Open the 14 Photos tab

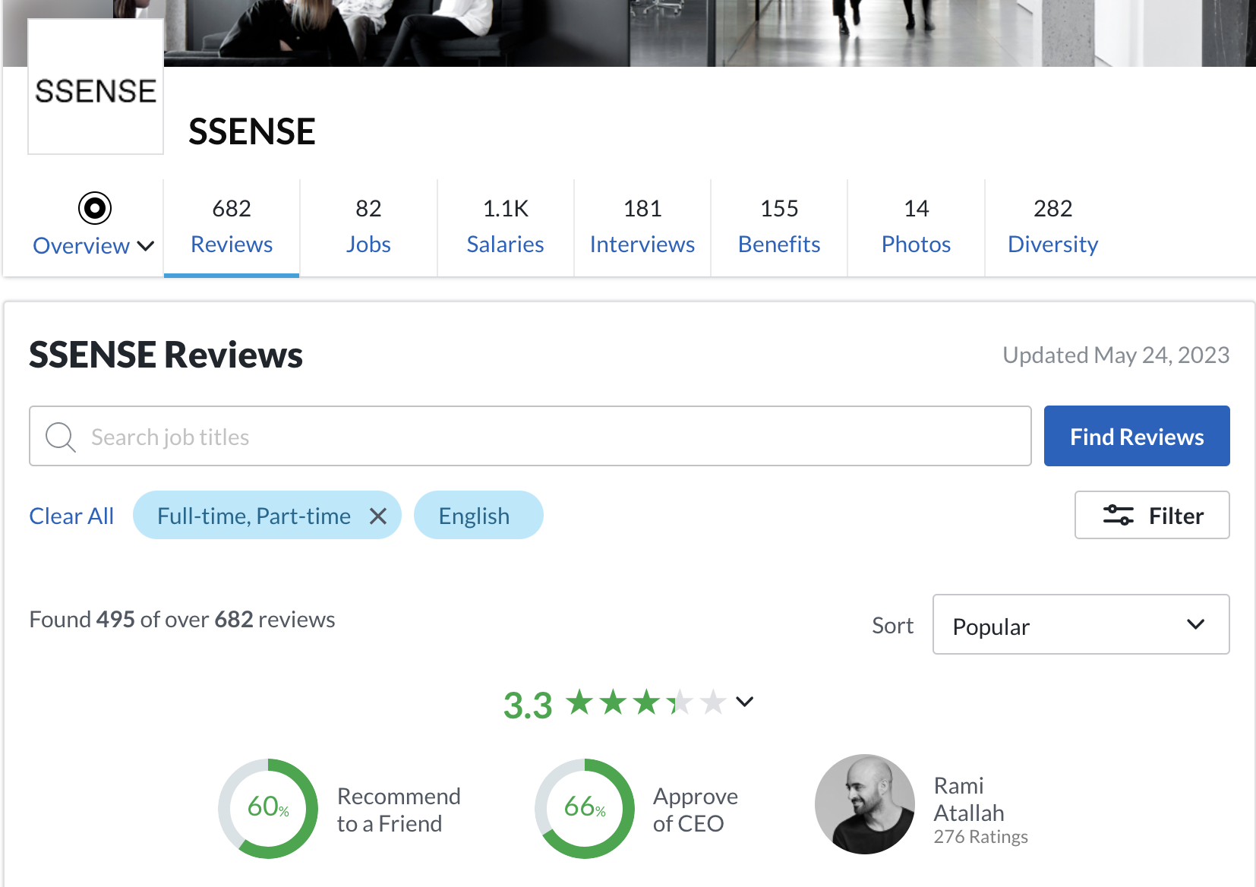tap(916, 226)
